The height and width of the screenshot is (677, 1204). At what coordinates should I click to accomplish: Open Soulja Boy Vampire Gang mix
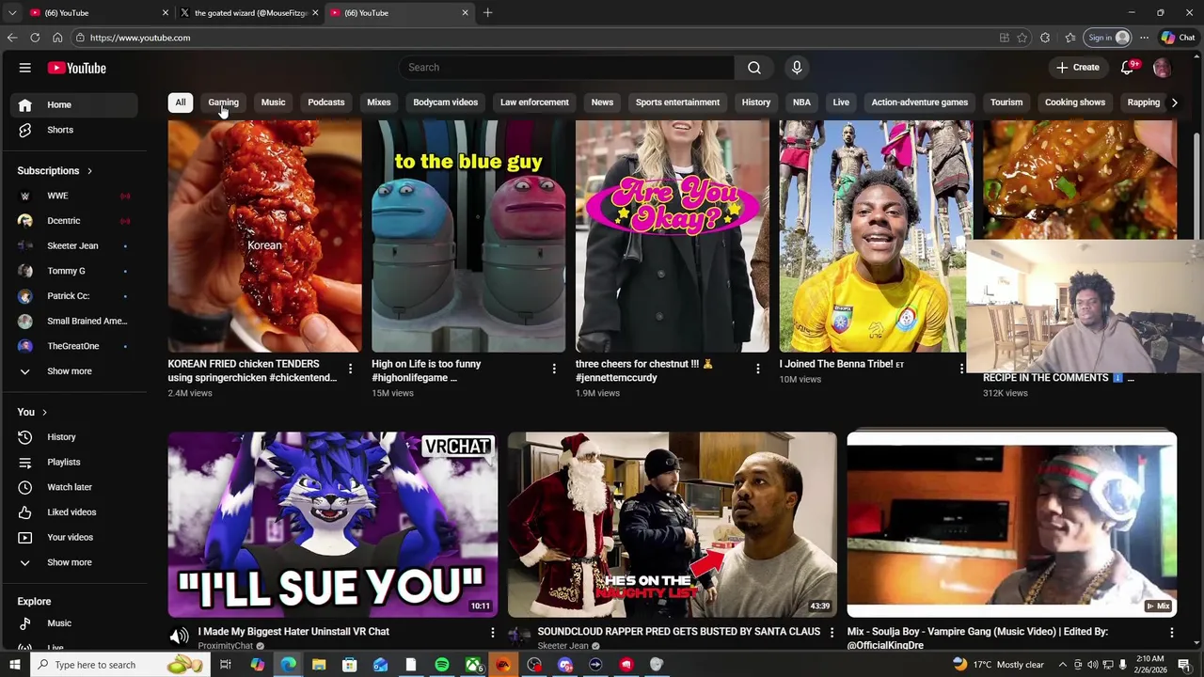1012,525
